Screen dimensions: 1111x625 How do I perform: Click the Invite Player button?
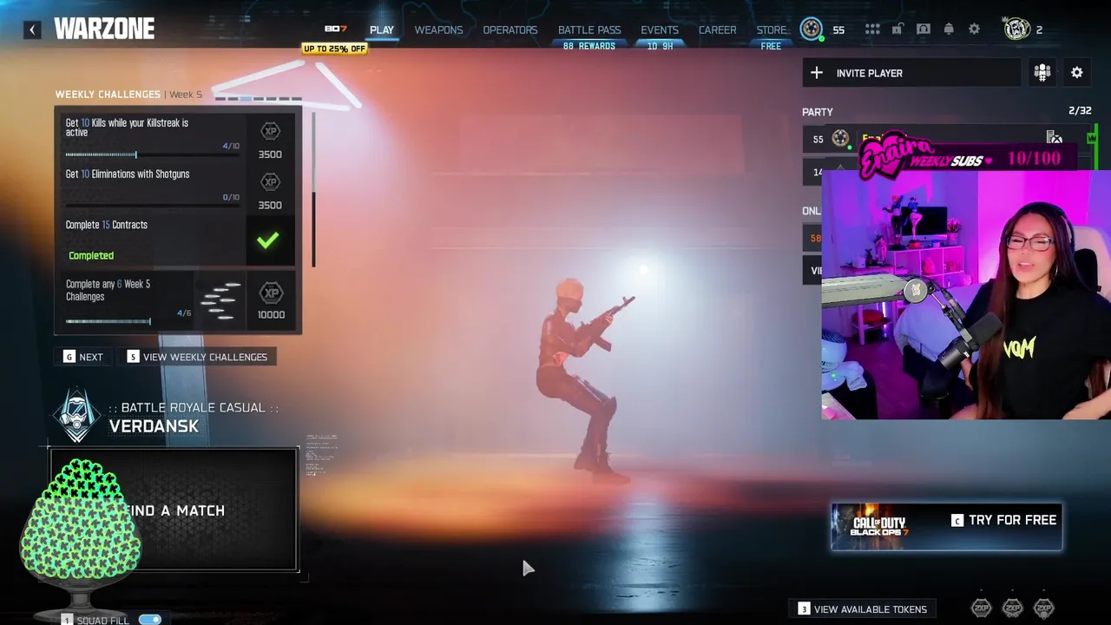coord(911,73)
